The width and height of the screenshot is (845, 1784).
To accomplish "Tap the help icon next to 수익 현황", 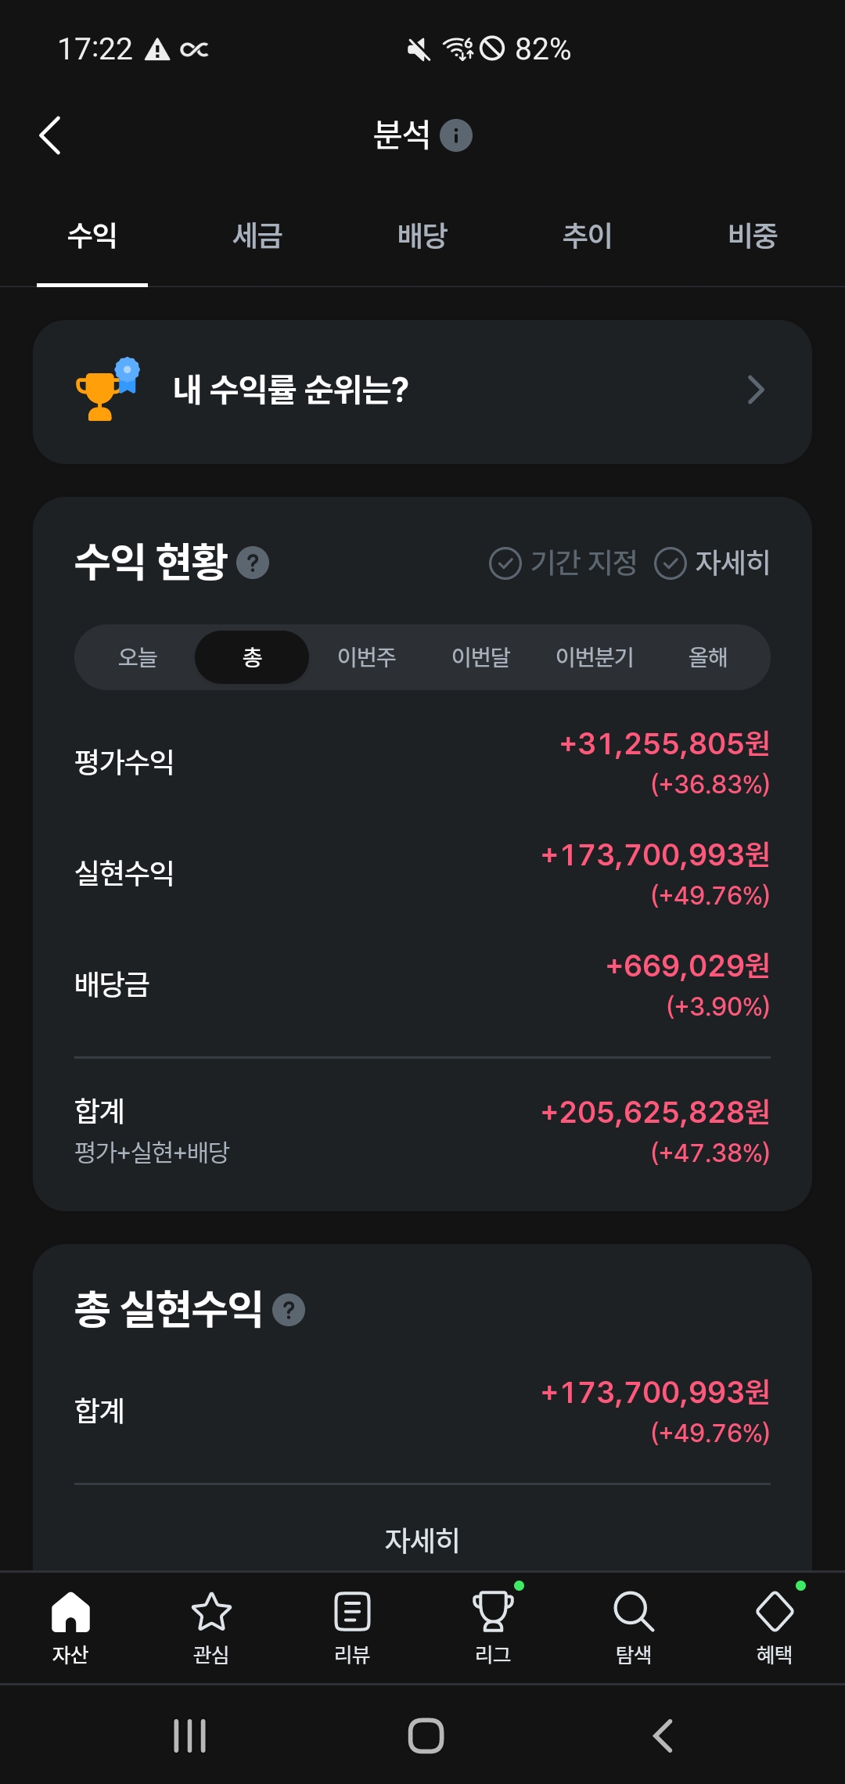I will [253, 563].
